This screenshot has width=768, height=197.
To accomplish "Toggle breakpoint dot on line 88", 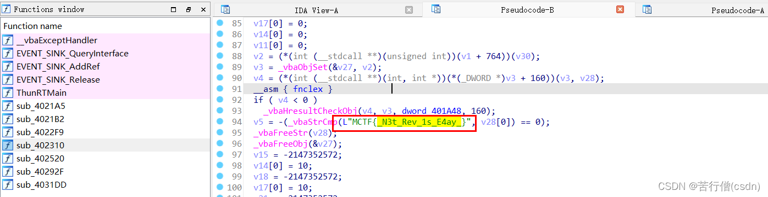I will [x=220, y=56].
